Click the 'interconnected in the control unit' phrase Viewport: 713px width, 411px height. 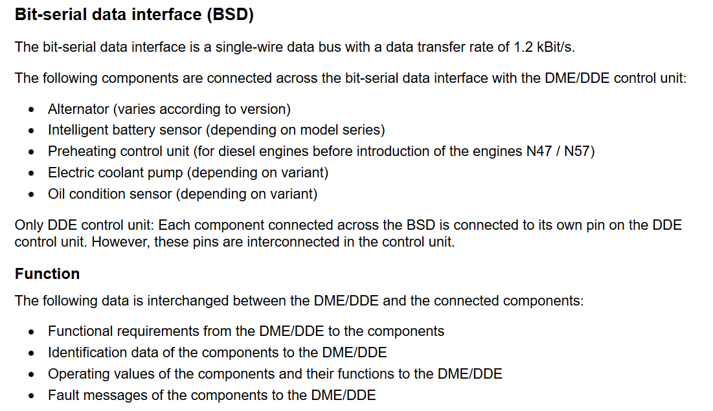point(350,242)
